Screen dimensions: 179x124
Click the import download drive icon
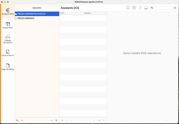click(146, 8)
